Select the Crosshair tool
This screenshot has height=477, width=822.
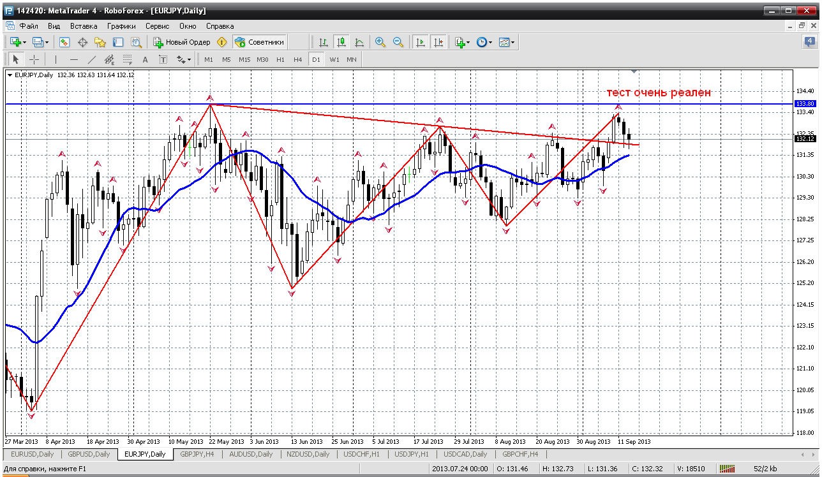34,59
